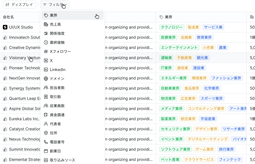This screenshot has width=255, height=164.
Task: Click the セキュリティ業界 tag
Action: [x=176, y=129]
